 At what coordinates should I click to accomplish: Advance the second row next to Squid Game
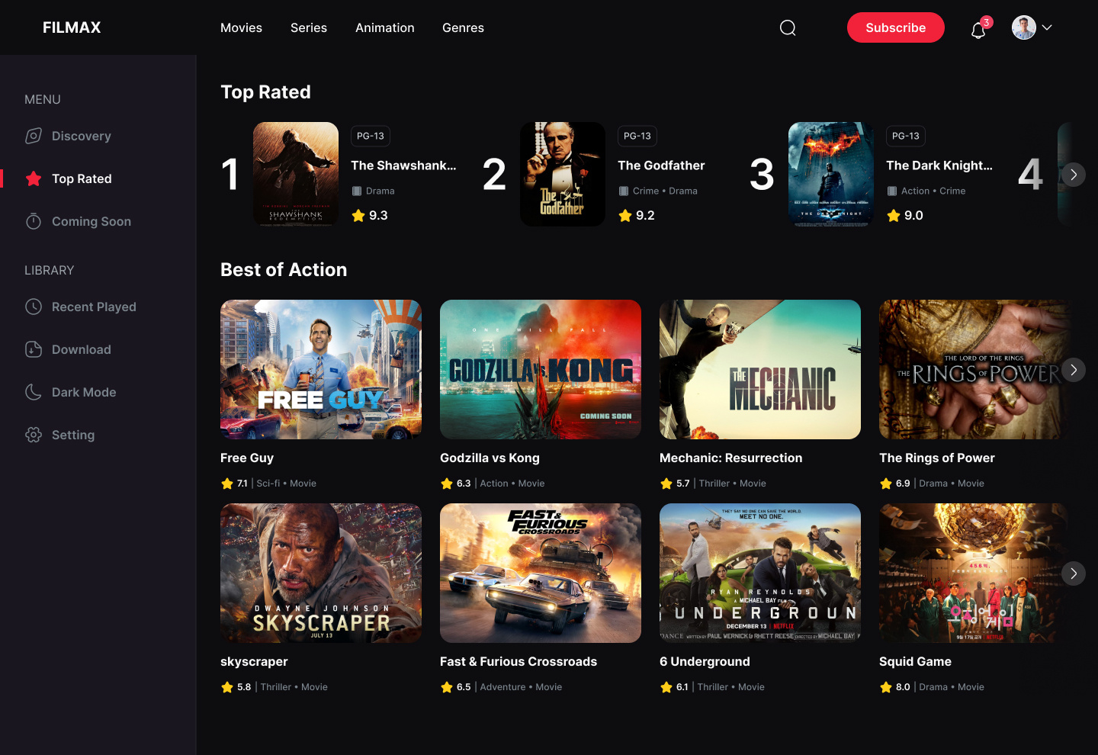click(x=1074, y=573)
